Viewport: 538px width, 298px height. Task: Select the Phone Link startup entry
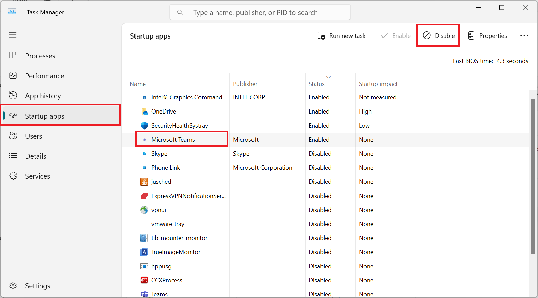166,168
